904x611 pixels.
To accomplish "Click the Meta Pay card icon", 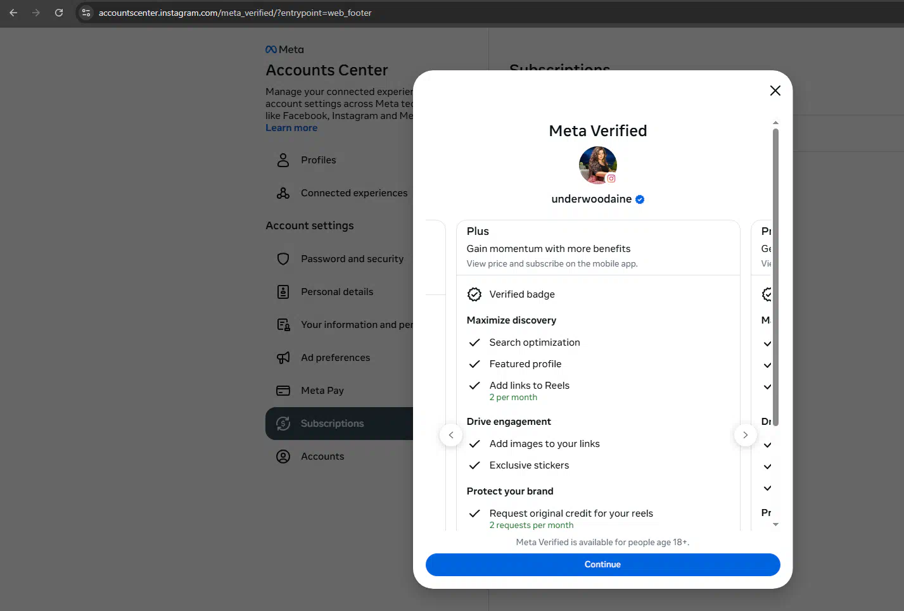I will tap(283, 391).
